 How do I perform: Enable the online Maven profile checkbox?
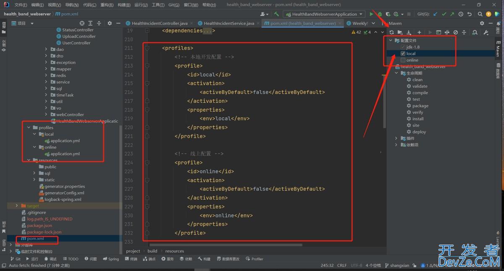point(403,60)
